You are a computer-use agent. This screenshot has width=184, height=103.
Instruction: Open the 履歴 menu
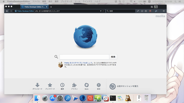point(57,1)
